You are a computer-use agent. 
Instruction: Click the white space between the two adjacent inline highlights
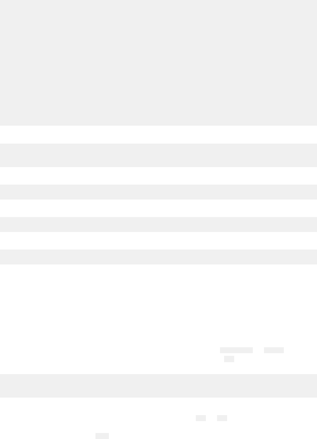(258, 350)
